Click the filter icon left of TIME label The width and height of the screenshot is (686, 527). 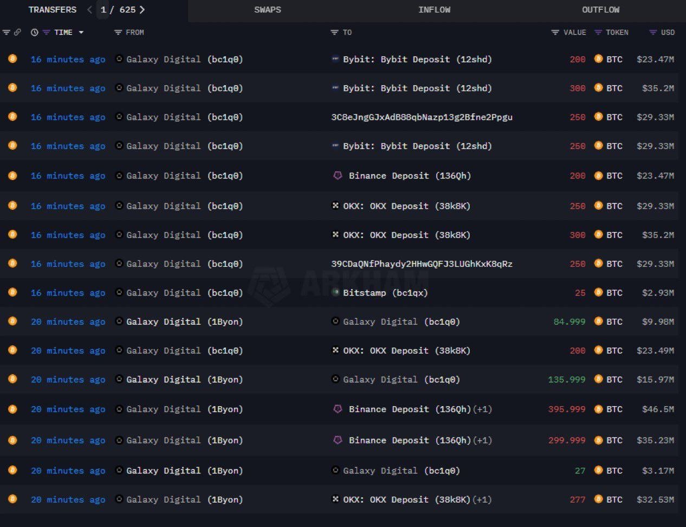[46, 33]
